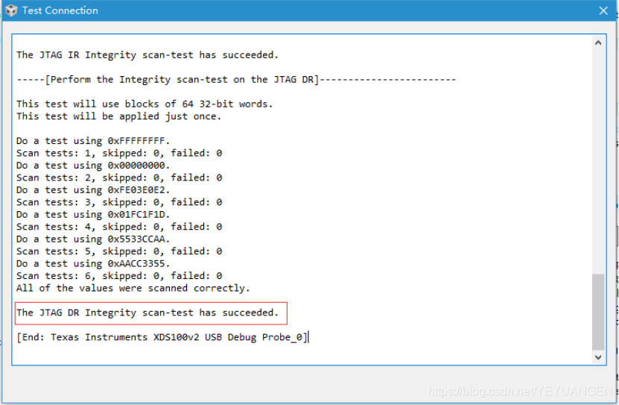
Task: Click the line with test value 0xFE03E0E2
Action: pos(93,190)
